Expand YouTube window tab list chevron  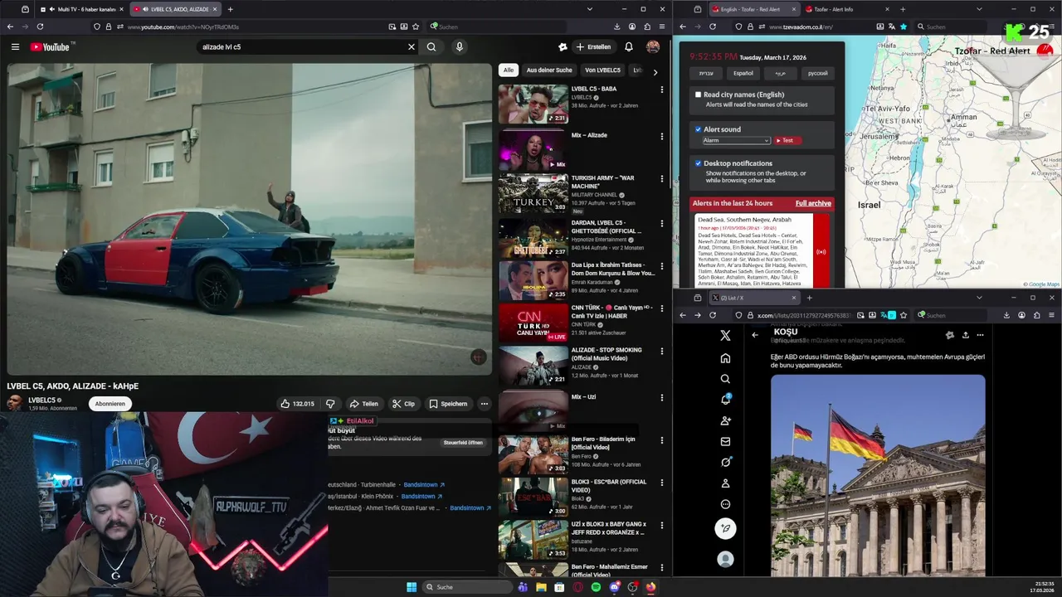pyautogui.click(x=589, y=9)
